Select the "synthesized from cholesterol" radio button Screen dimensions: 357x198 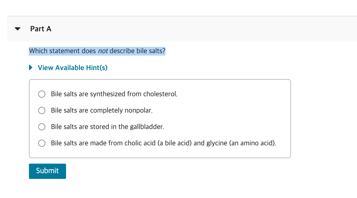(x=42, y=94)
